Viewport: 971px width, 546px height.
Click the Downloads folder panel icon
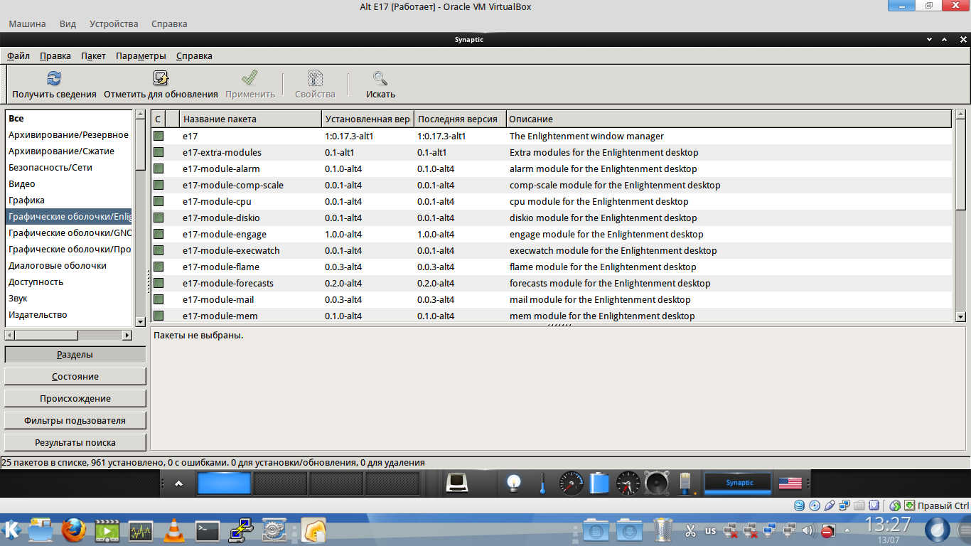(x=629, y=530)
